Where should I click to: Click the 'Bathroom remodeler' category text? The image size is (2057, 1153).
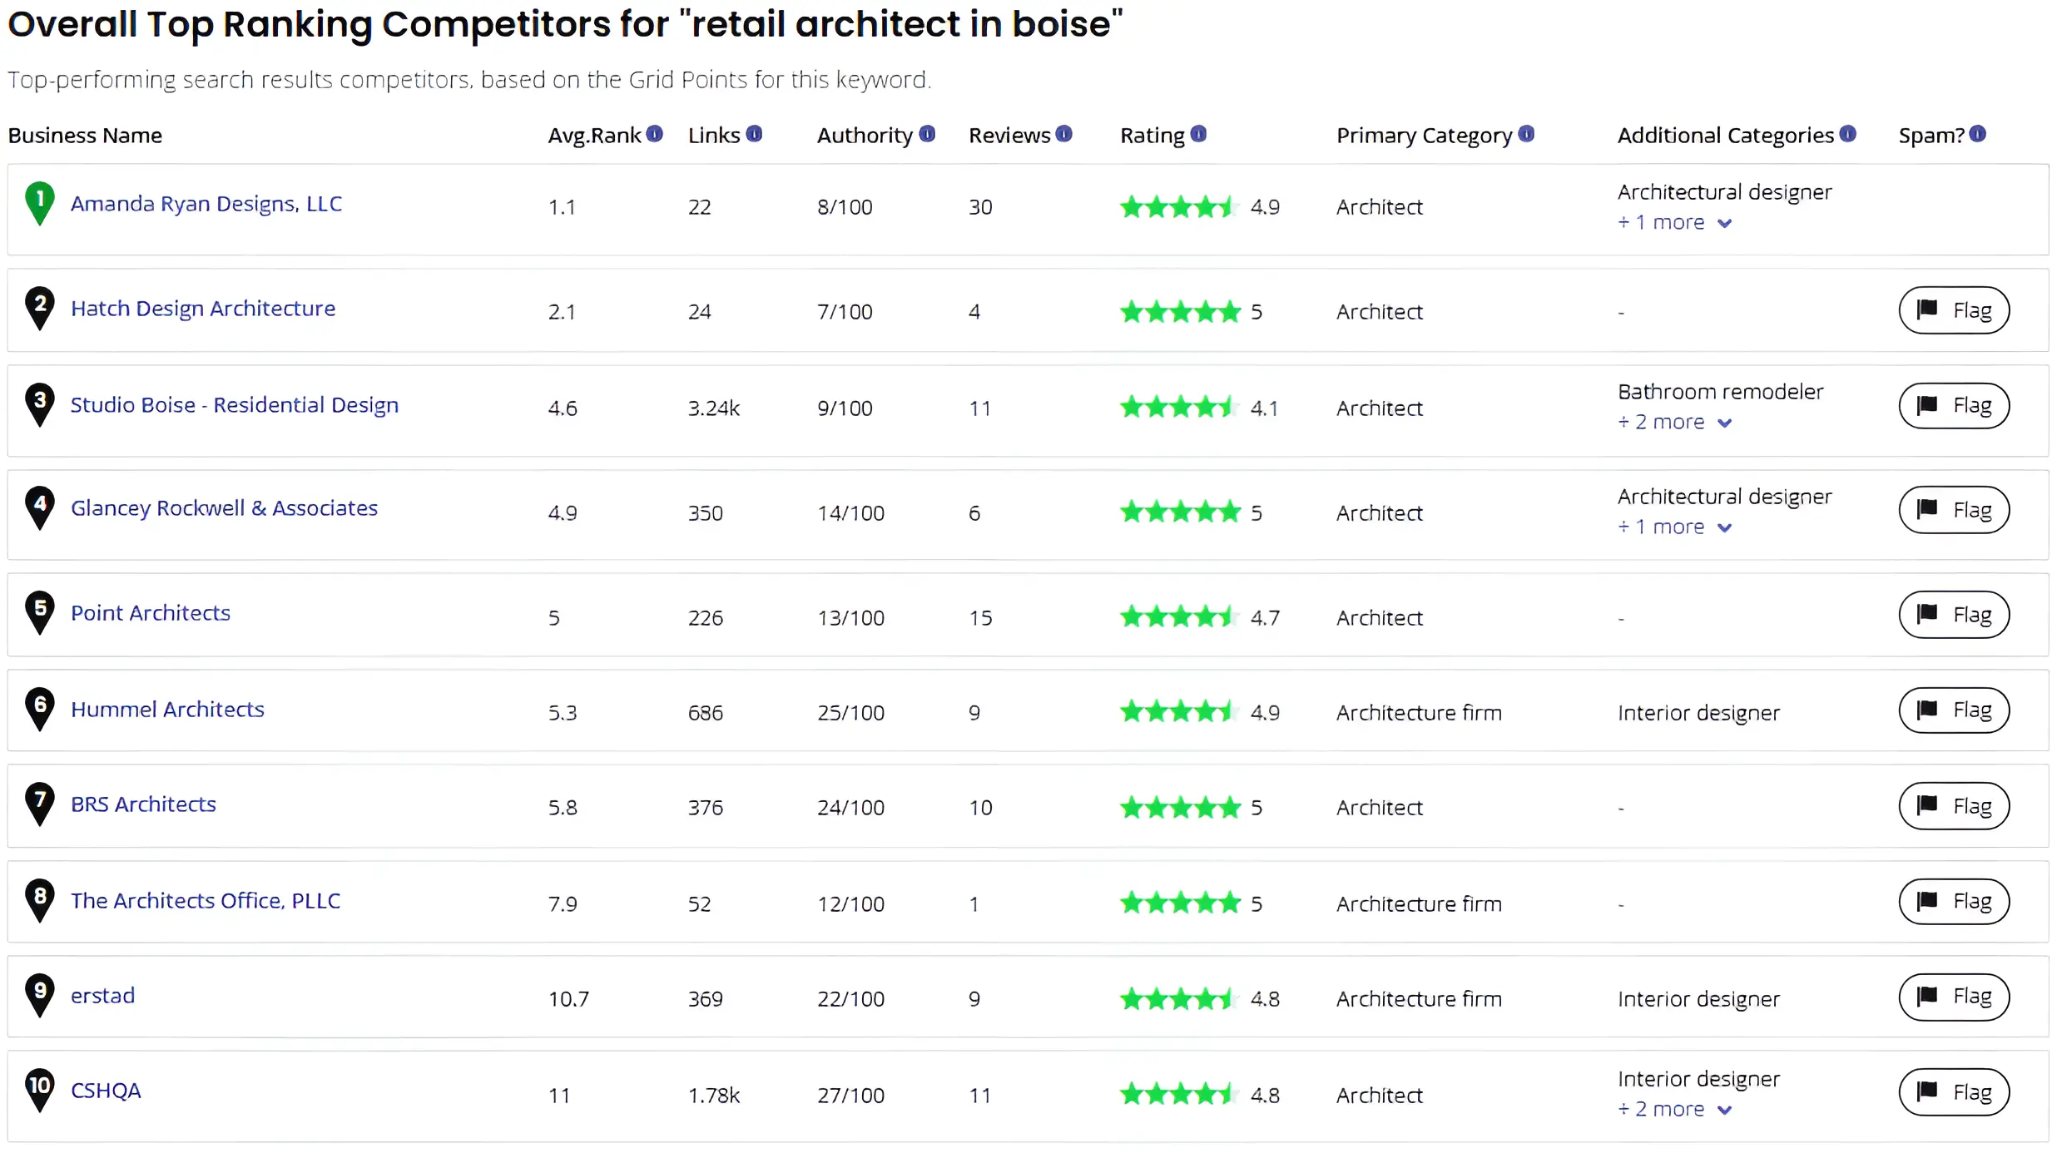(x=1720, y=392)
